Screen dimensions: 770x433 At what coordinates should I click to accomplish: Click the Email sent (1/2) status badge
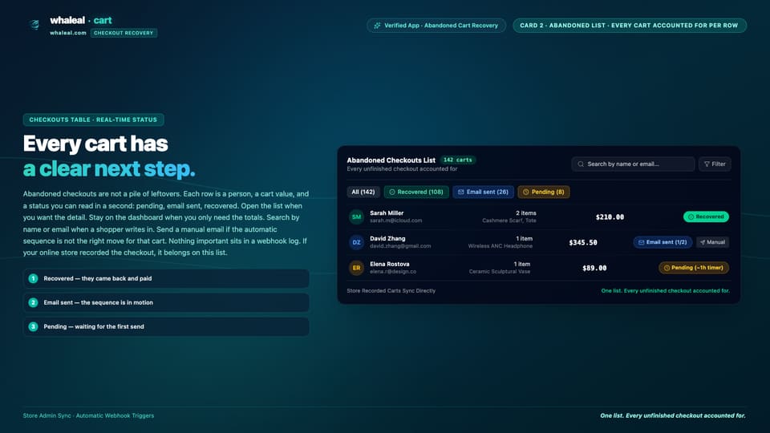(x=663, y=242)
